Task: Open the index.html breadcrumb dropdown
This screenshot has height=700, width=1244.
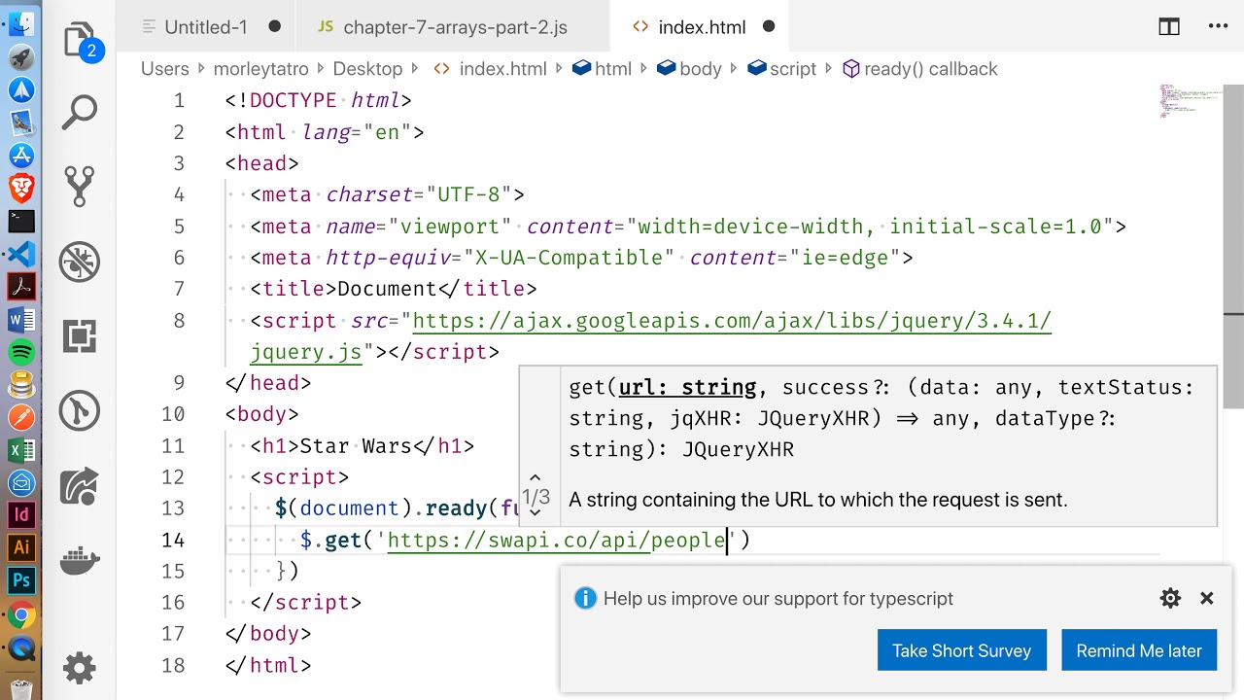Action: (x=491, y=69)
